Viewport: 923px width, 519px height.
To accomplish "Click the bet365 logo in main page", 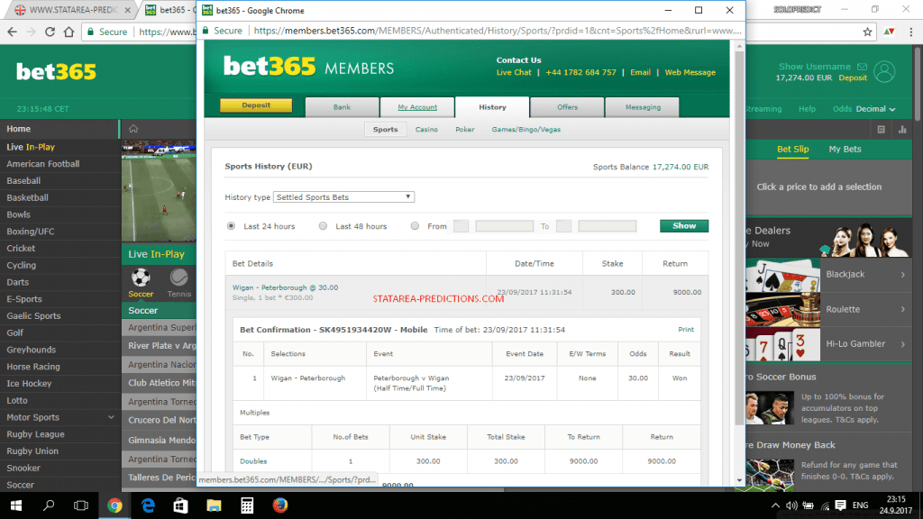I will (x=56, y=72).
